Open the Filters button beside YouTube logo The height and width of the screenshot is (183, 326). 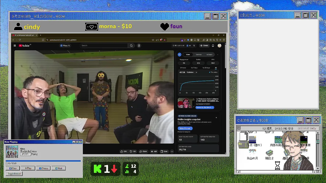pyautogui.click(x=65, y=46)
